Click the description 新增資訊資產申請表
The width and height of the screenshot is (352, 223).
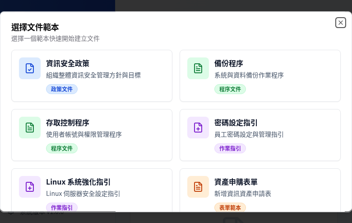coord(243,194)
